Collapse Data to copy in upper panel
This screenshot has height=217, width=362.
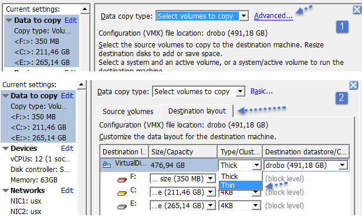point(9,20)
